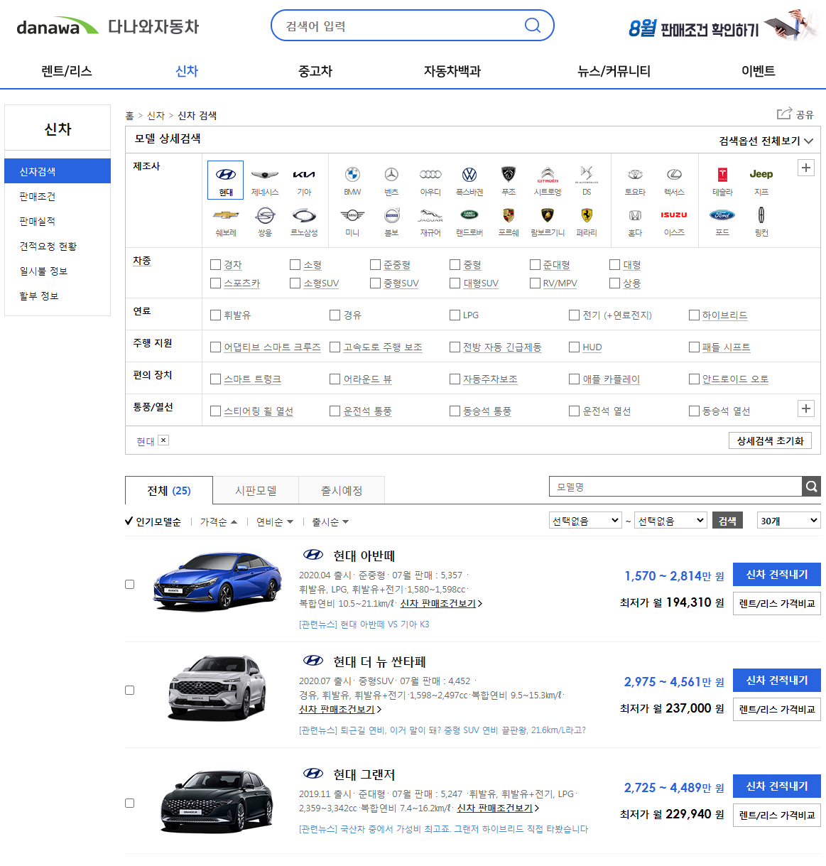Select the Volvo (볼보) brand logo

pos(391,221)
